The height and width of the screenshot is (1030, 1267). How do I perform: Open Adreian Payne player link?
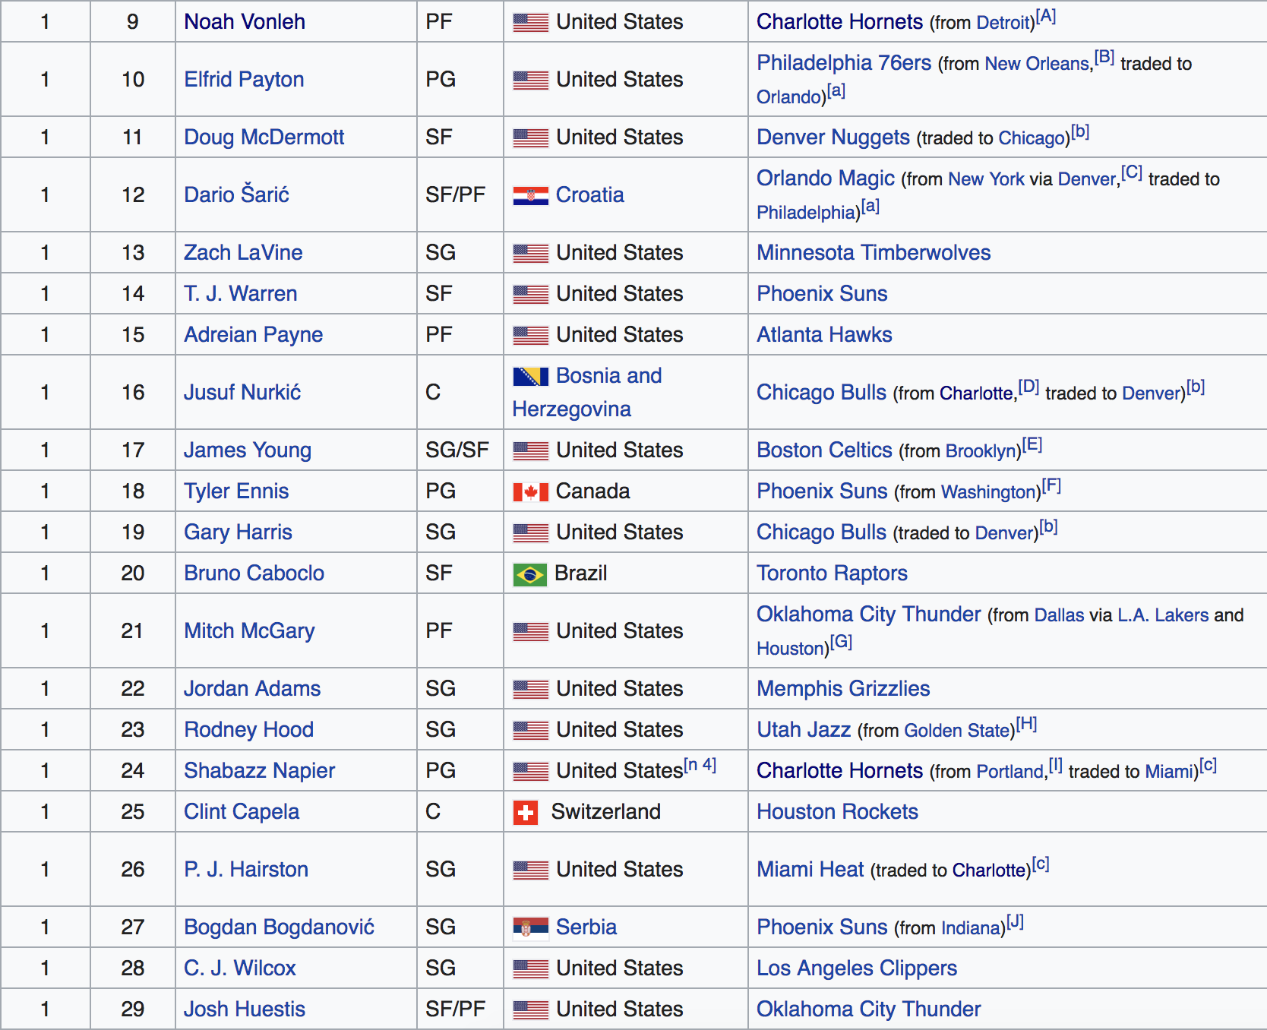[x=253, y=334]
